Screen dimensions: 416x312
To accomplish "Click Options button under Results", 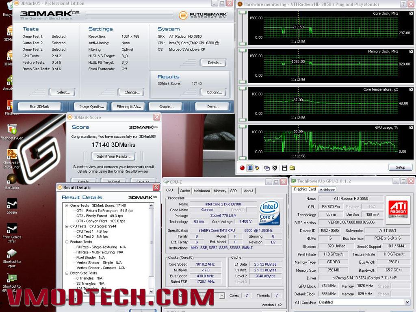I will [x=214, y=92].
